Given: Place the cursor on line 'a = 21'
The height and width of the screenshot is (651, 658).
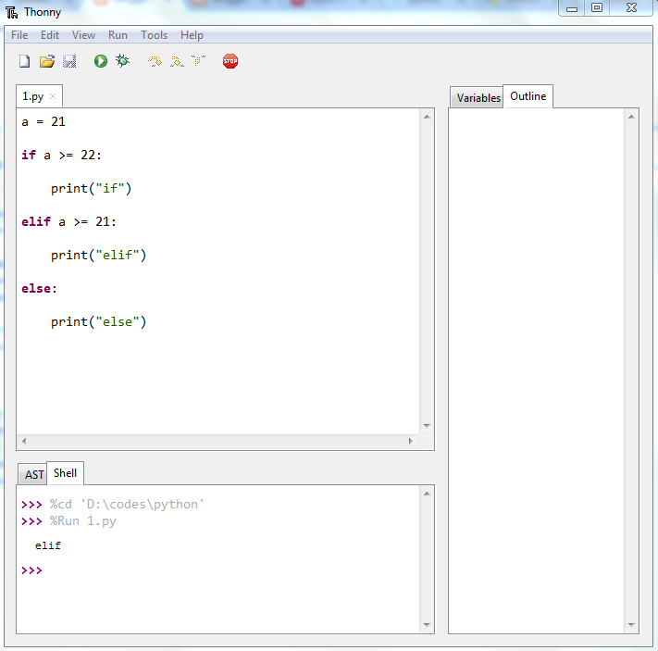Looking at the screenshot, I should click(x=43, y=122).
